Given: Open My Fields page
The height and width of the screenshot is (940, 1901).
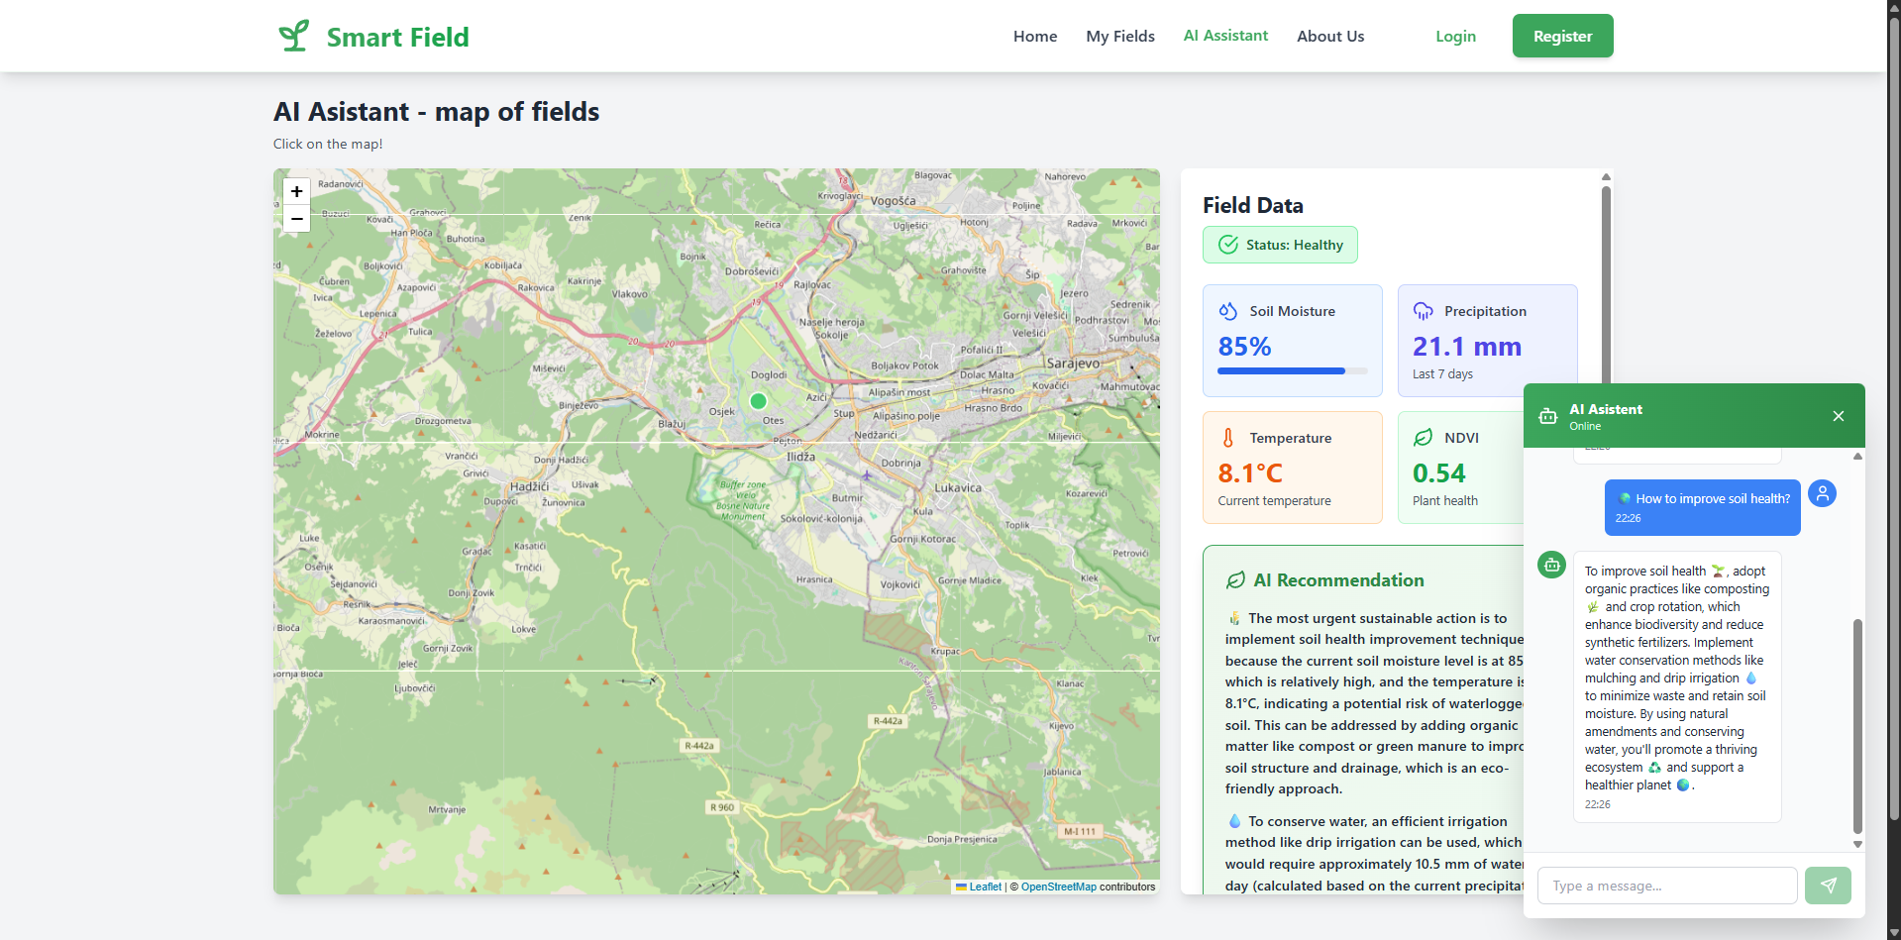Looking at the screenshot, I should [x=1120, y=36].
